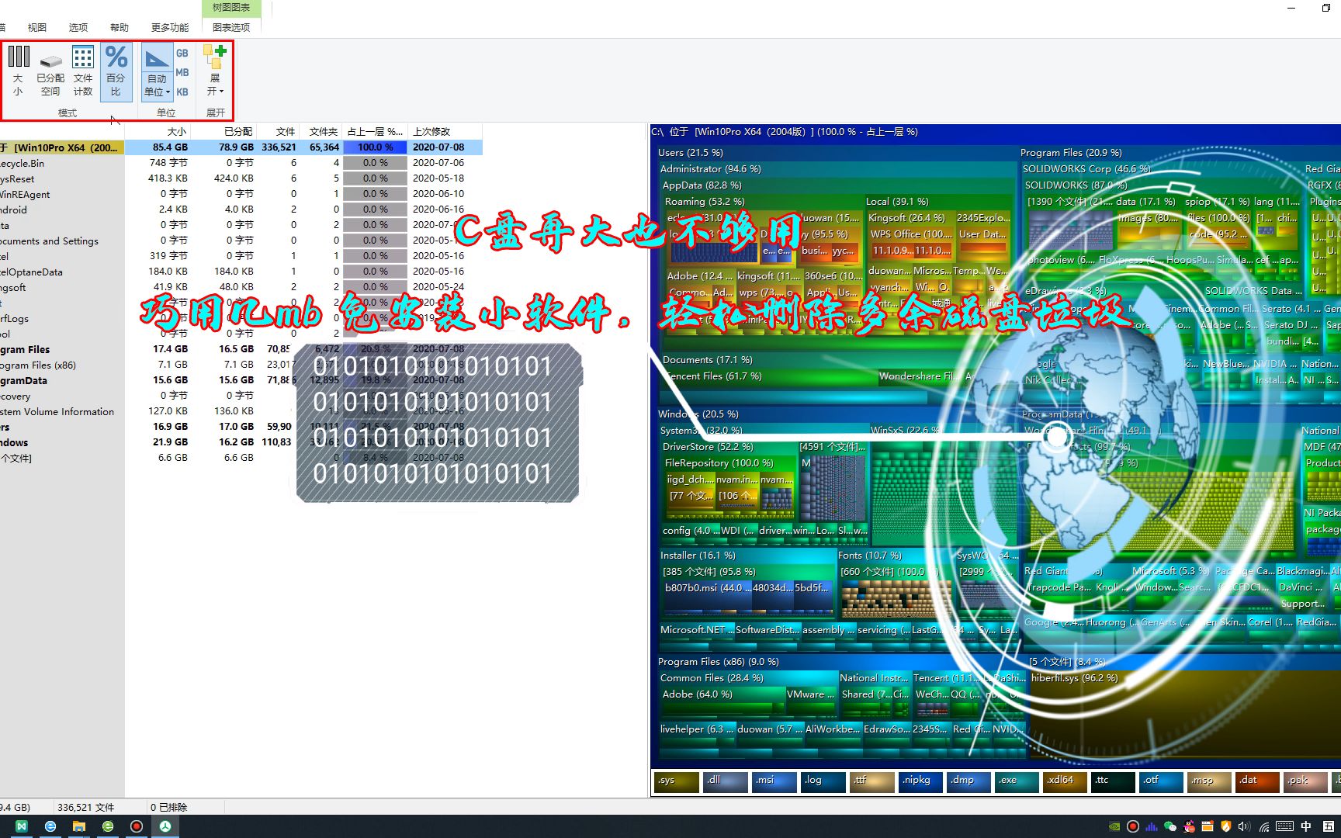This screenshot has width=1341, height=838.
Task: Open WeChat tray icon
Action: [1170, 827]
